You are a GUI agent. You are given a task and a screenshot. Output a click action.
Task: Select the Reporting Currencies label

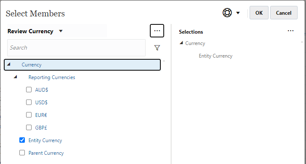[x=52, y=77]
